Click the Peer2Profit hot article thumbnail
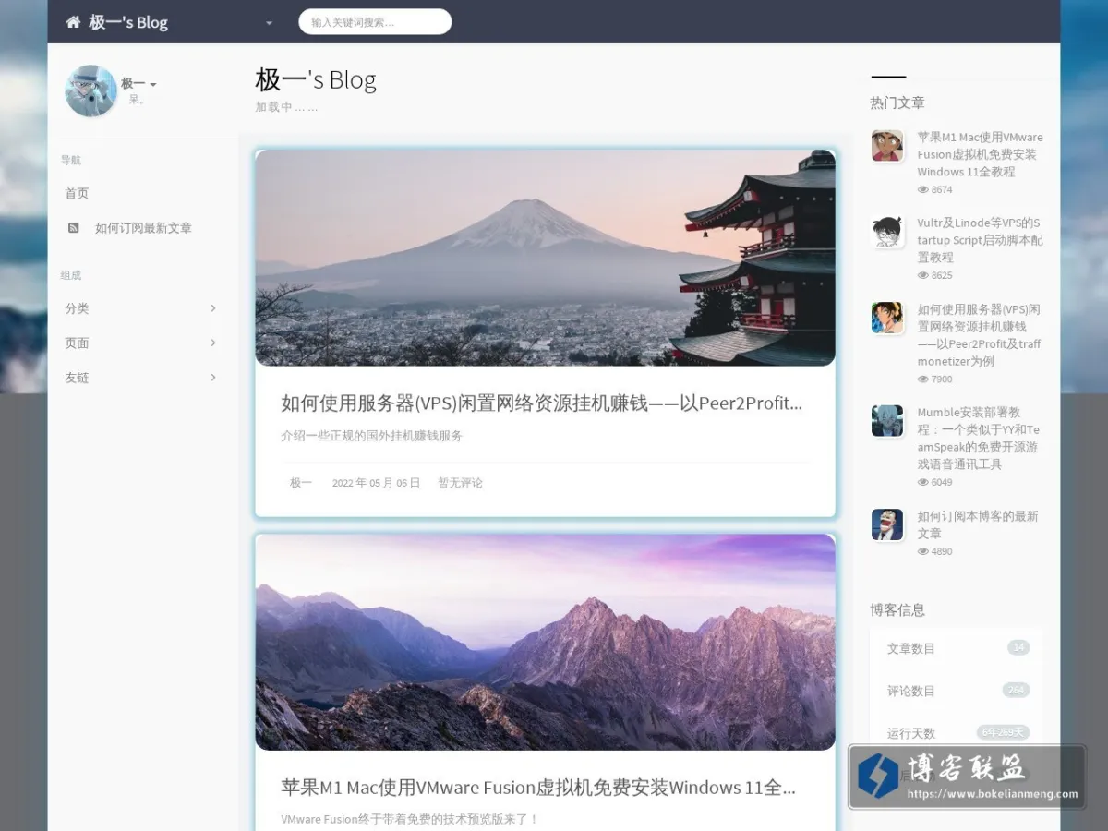This screenshot has height=831, width=1108. (887, 318)
